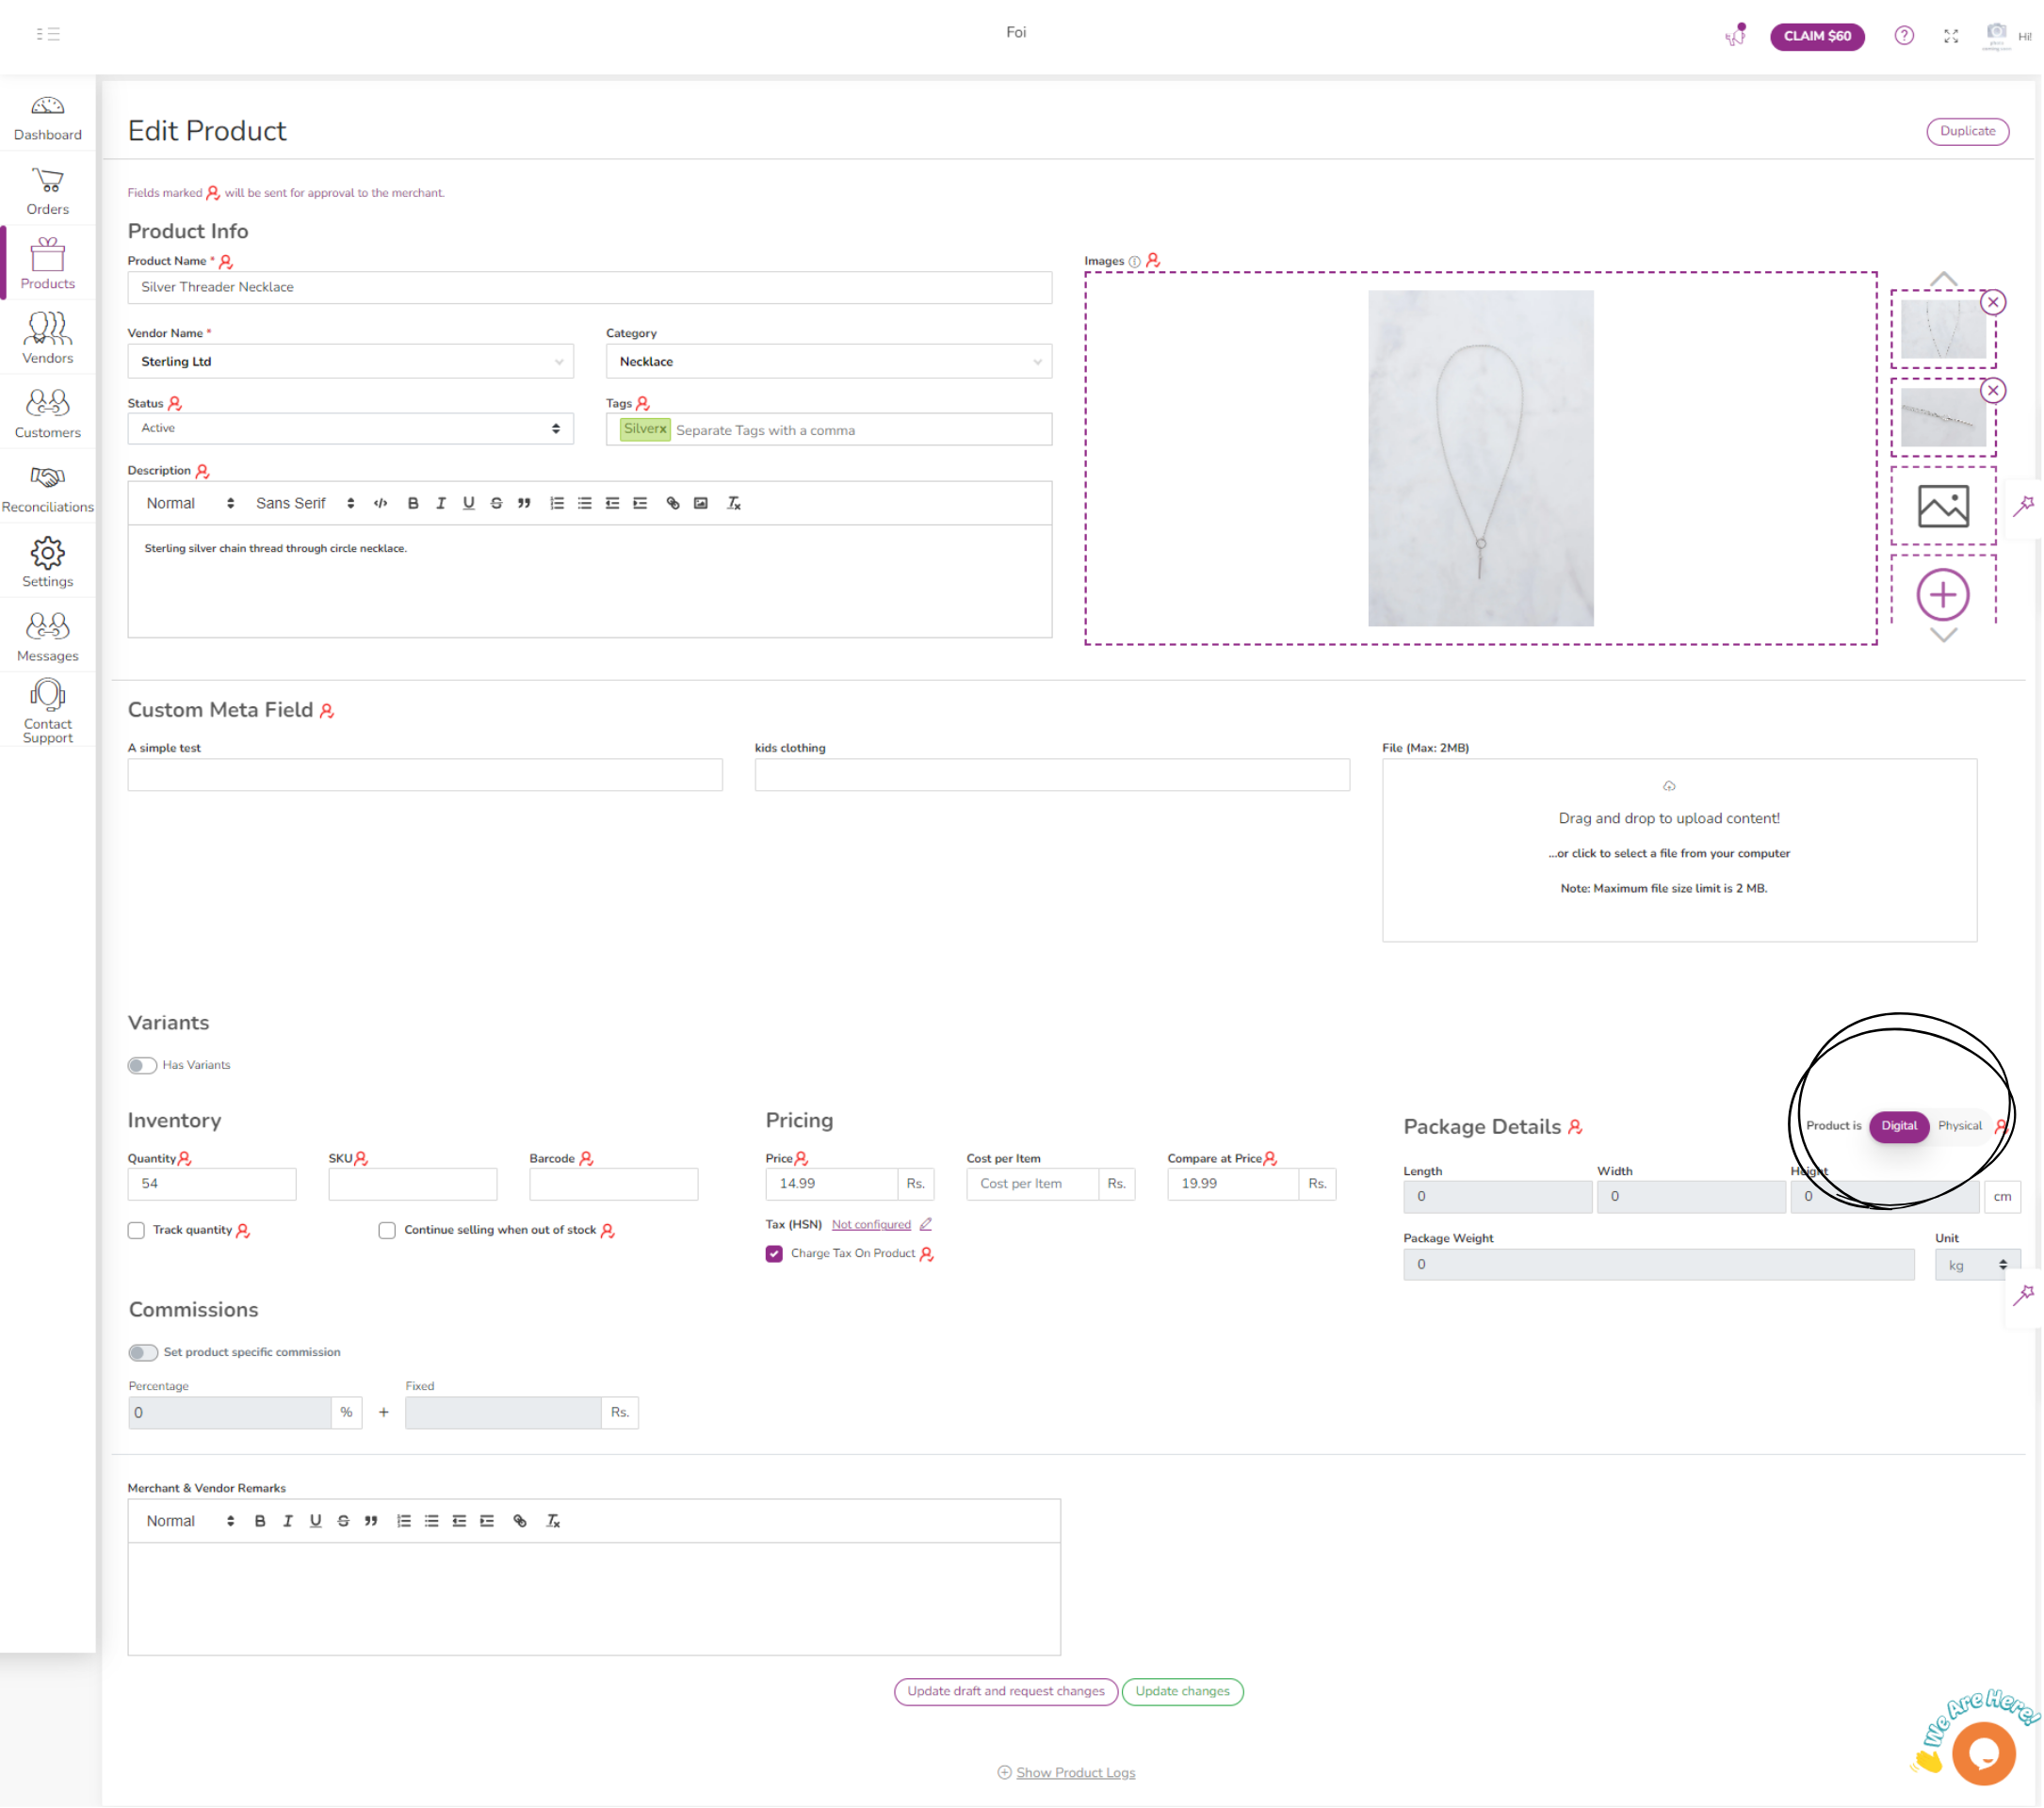Open the announcements megaphone icon

(x=1736, y=35)
